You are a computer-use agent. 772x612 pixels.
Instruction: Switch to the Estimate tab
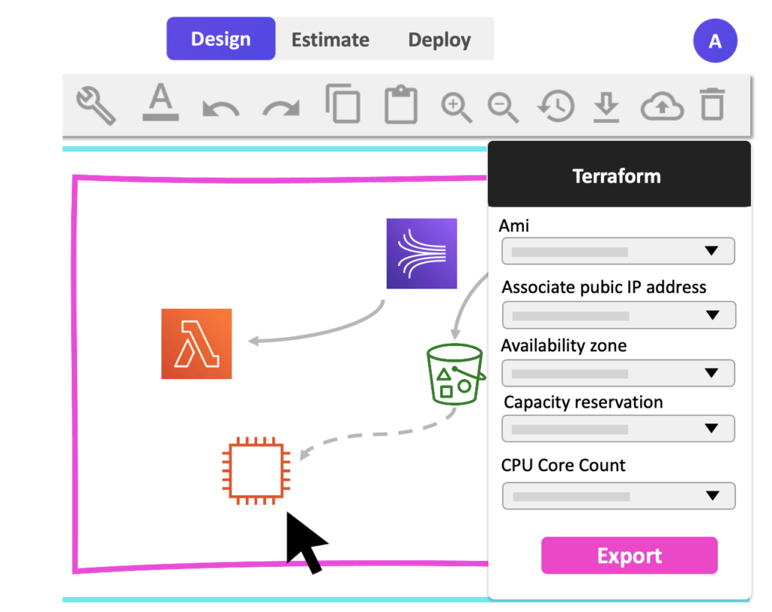coord(330,39)
